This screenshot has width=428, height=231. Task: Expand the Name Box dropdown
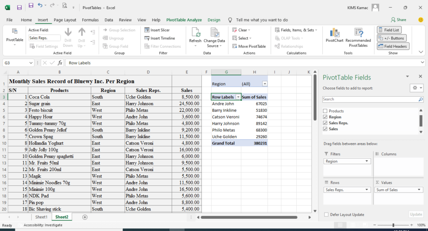pos(31,63)
